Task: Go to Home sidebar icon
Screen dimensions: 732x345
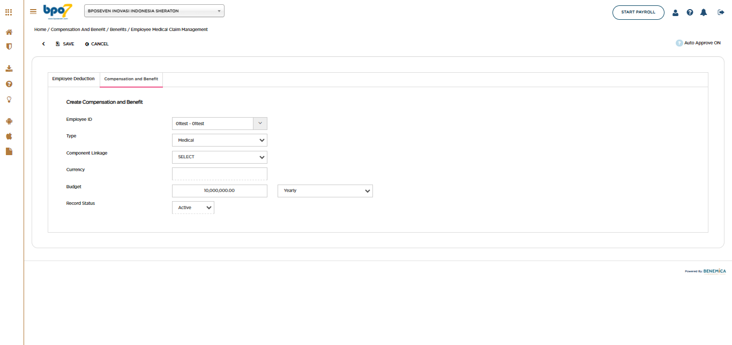Action: [9, 32]
